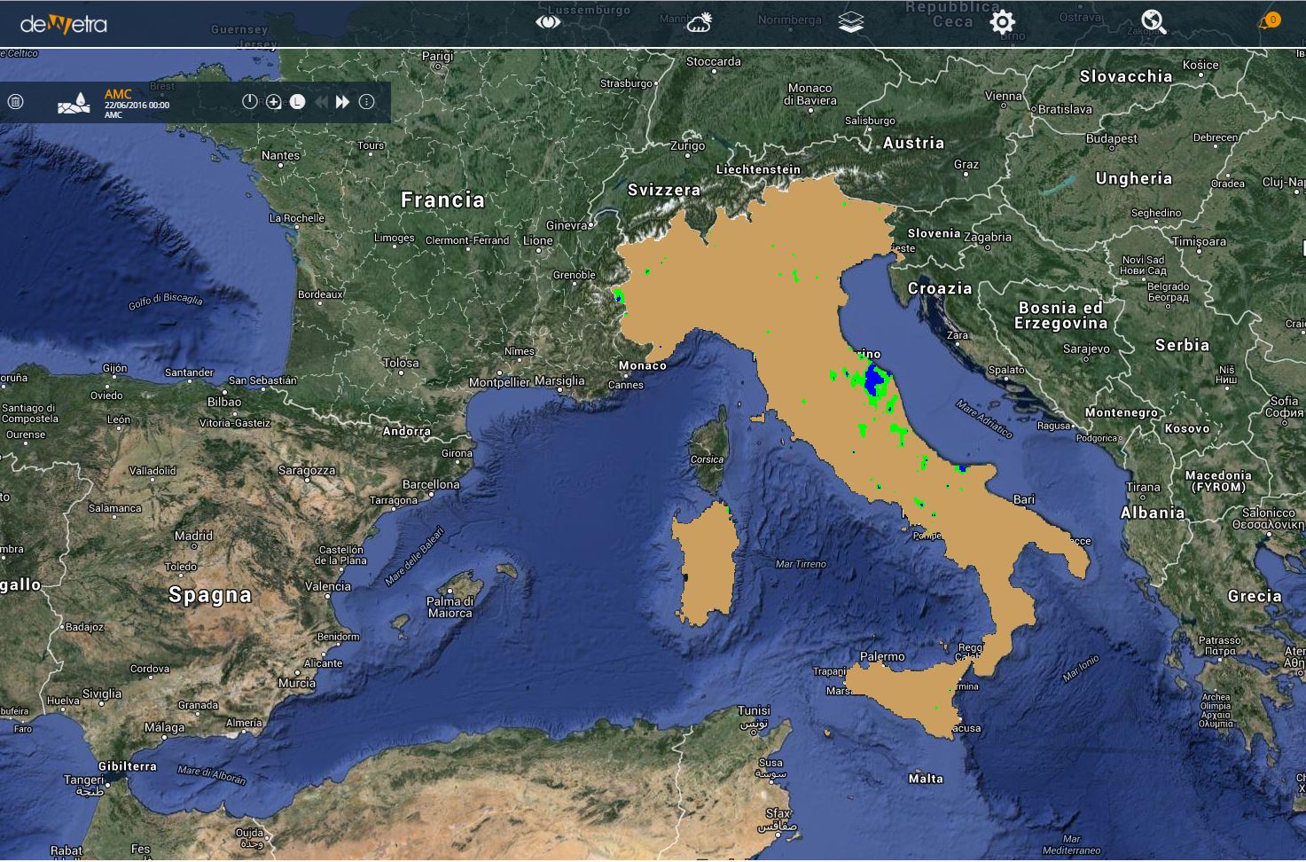Open the stacked layers menu
This screenshot has height=862, width=1306.
851,22
